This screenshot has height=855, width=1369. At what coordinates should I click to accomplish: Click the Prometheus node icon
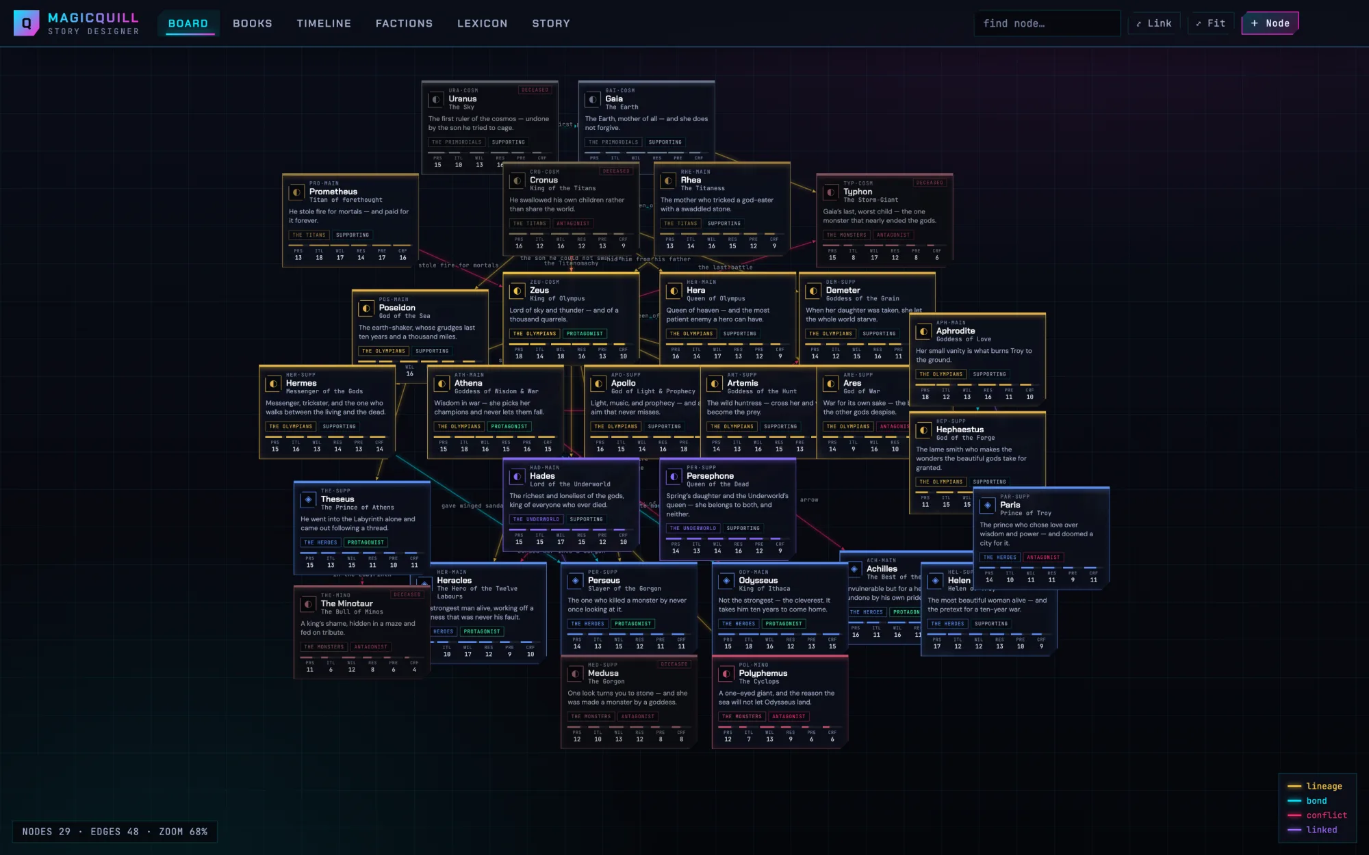[x=296, y=193]
